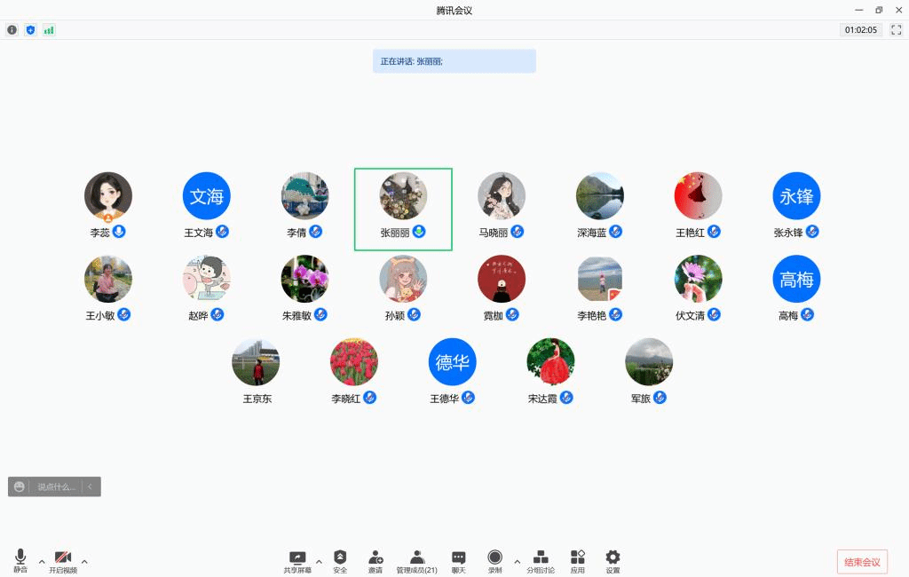Toggle 开启视频 camera on
909x577 pixels.
pyautogui.click(x=63, y=561)
